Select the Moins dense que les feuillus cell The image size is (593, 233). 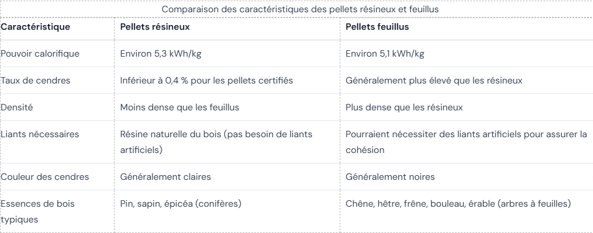(227, 107)
